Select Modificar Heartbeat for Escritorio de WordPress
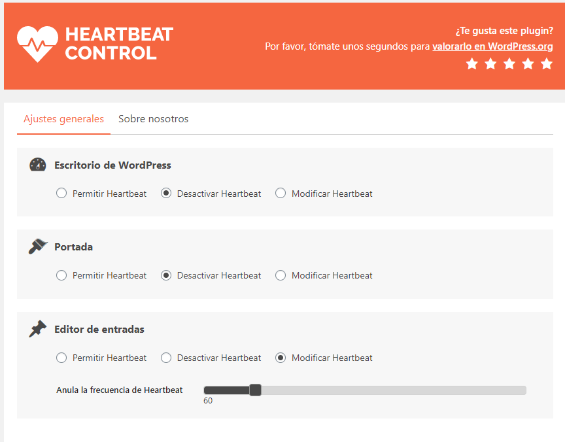 click(x=281, y=193)
